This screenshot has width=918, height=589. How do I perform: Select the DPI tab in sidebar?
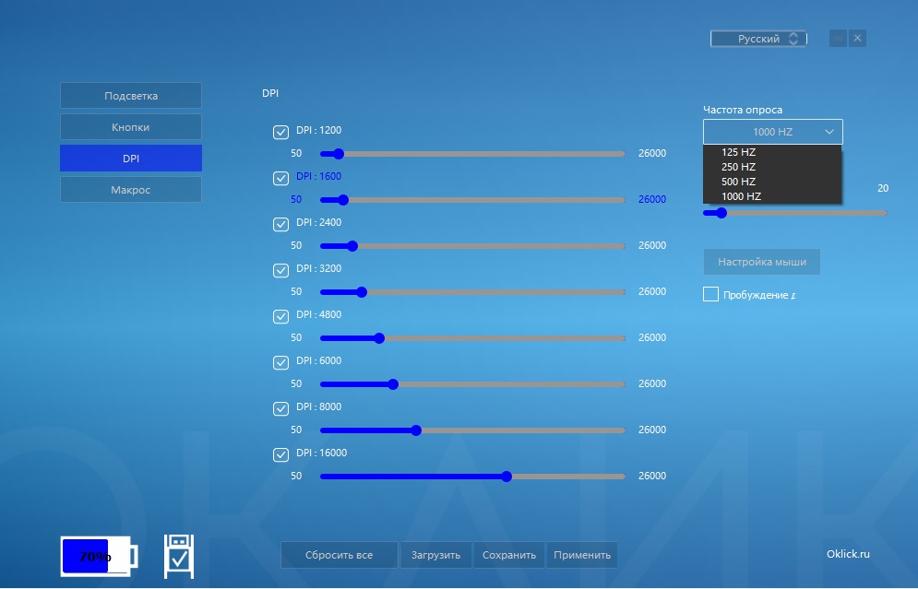(131, 159)
